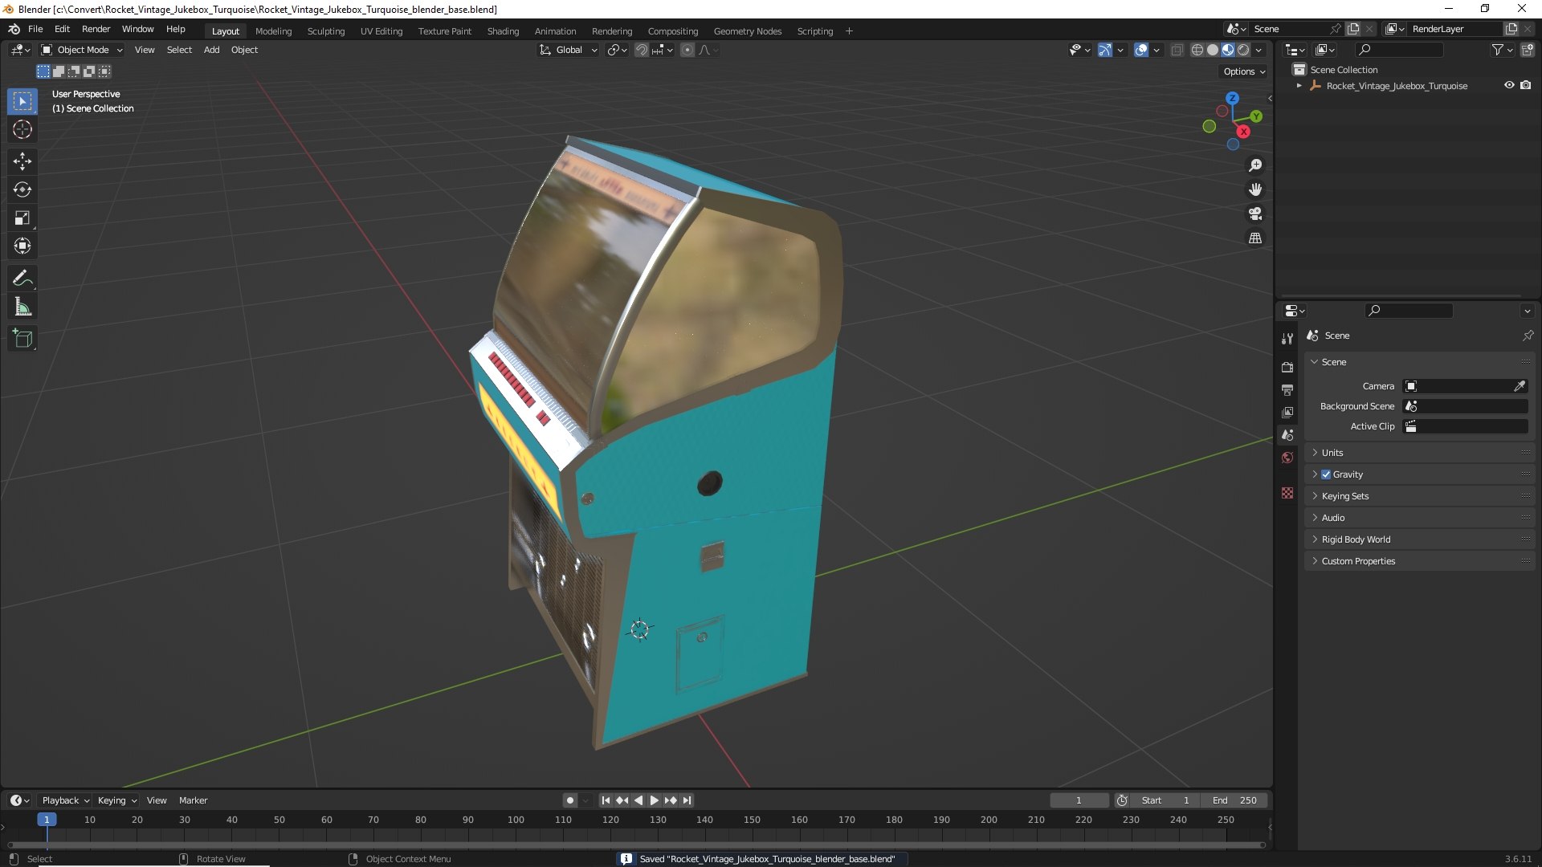This screenshot has height=867, width=1542.
Task: Toggle the Gravity checkbox
Action: tap(1326, 474)
